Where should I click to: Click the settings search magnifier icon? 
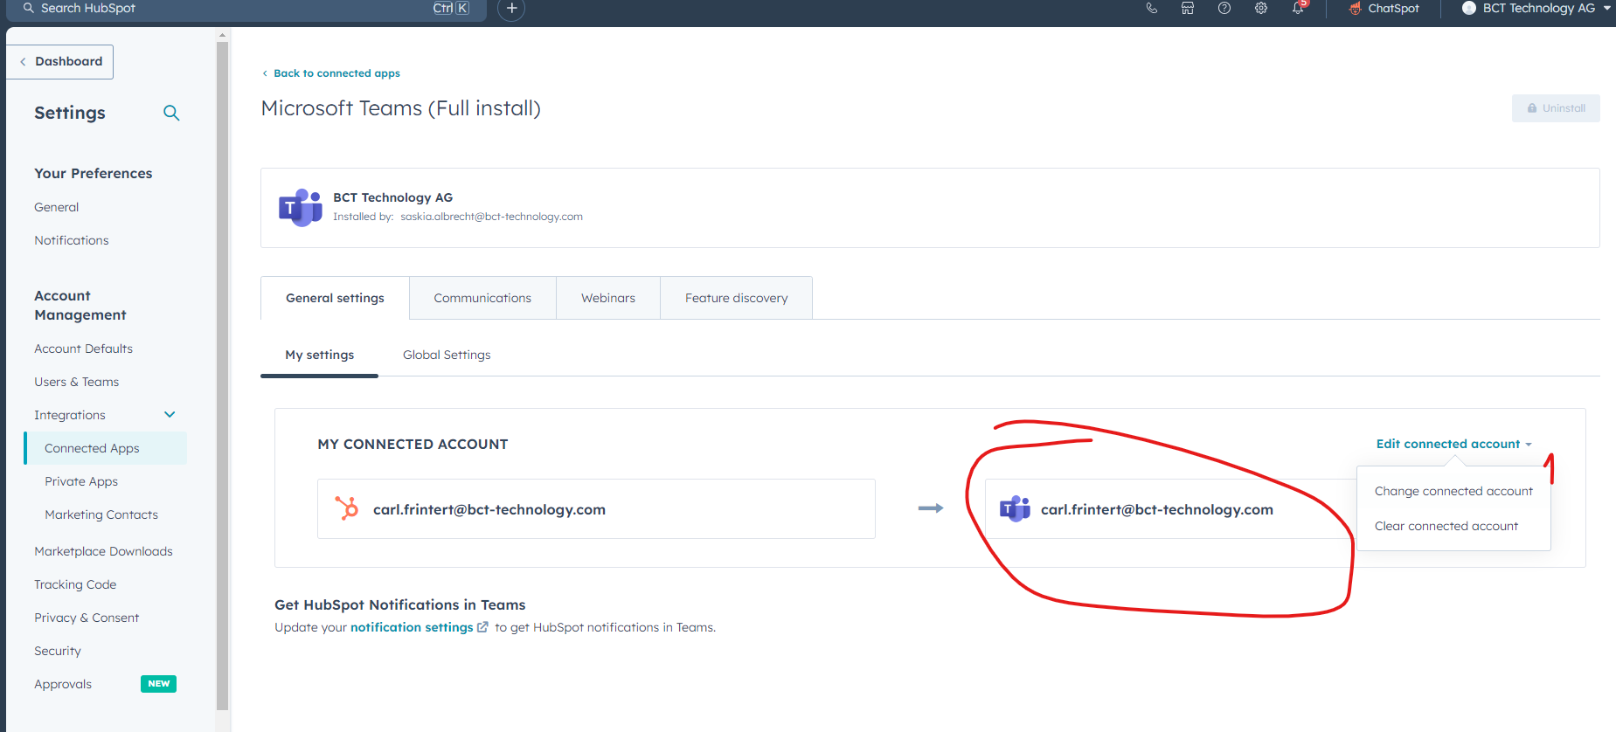[171, 113]
